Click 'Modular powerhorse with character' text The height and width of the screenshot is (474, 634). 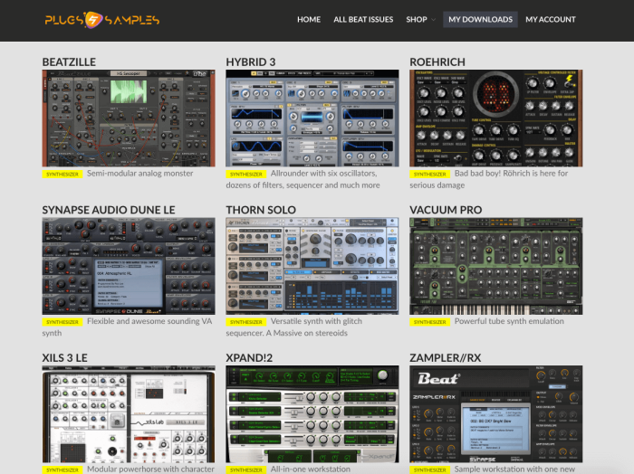pos(150,469)
